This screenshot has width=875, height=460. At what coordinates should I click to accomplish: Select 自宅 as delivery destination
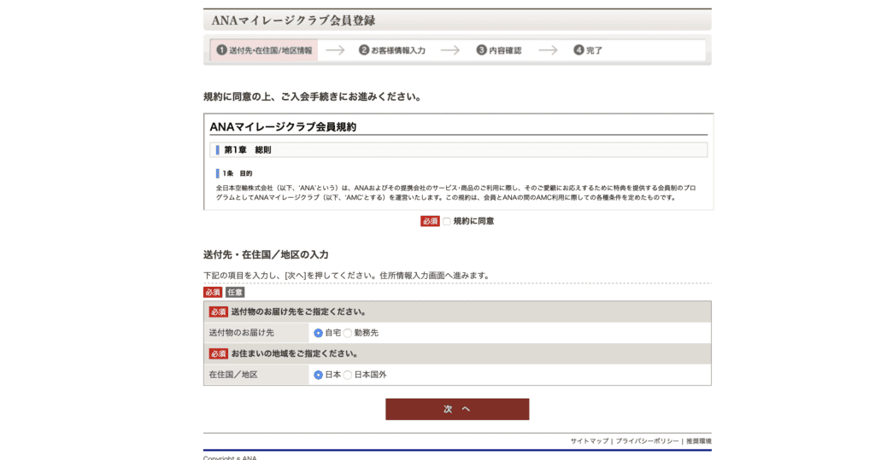tap(319, 333)
